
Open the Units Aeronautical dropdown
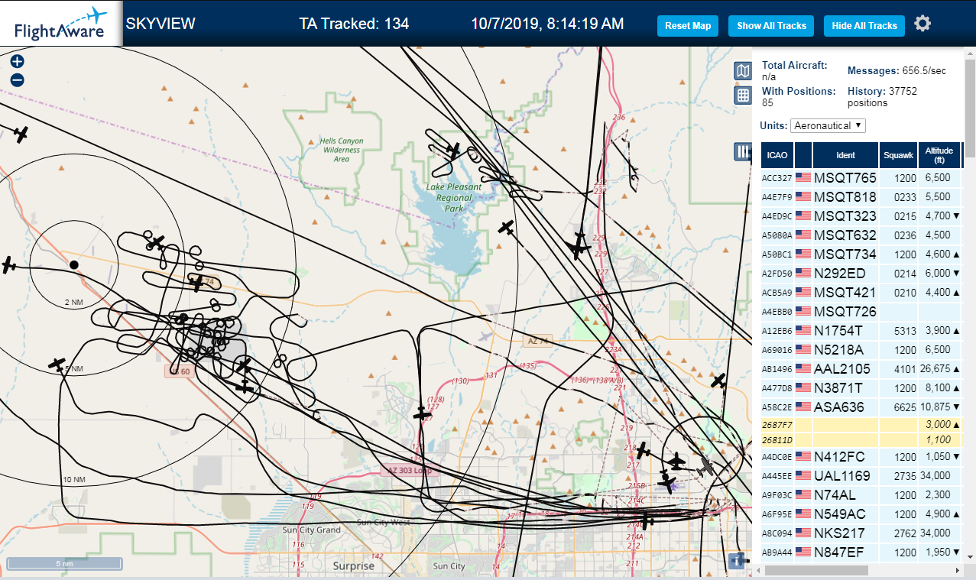tap(828, 125)
